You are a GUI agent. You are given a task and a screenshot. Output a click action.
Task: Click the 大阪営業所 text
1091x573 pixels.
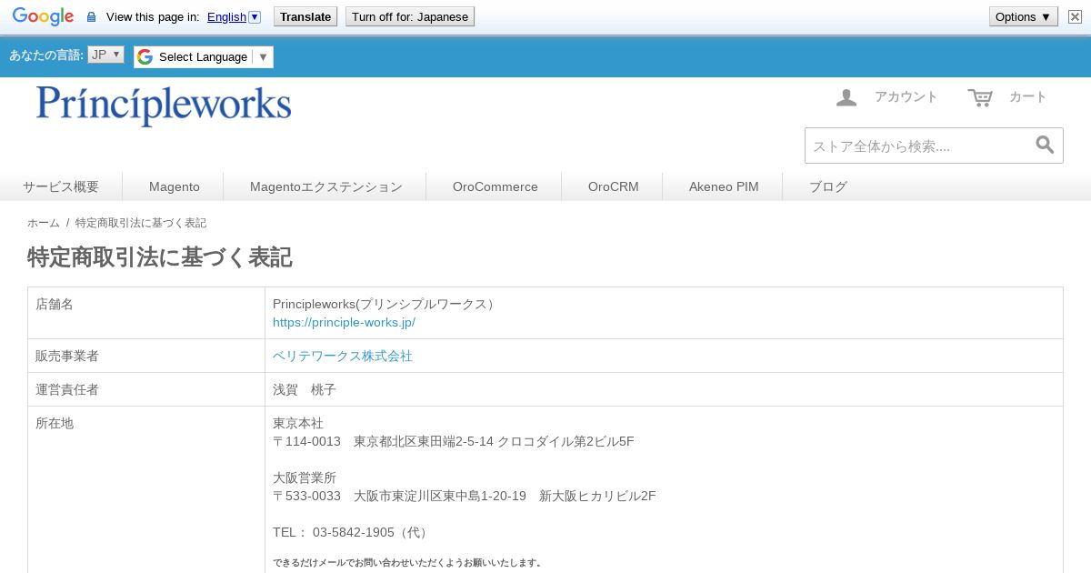click(305, 477)
